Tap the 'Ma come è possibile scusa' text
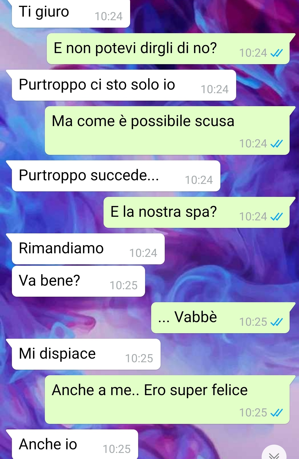The height and width of the screenshot is (459, 299). (x=143, y=121)
